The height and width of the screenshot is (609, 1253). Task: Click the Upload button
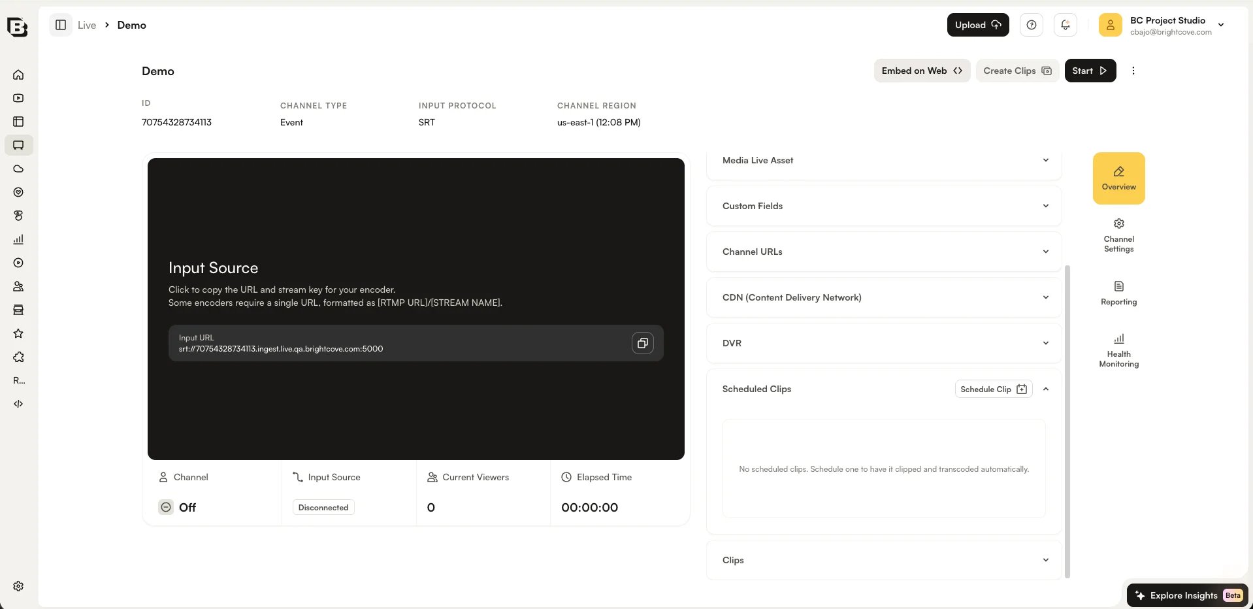coord(978,25)
